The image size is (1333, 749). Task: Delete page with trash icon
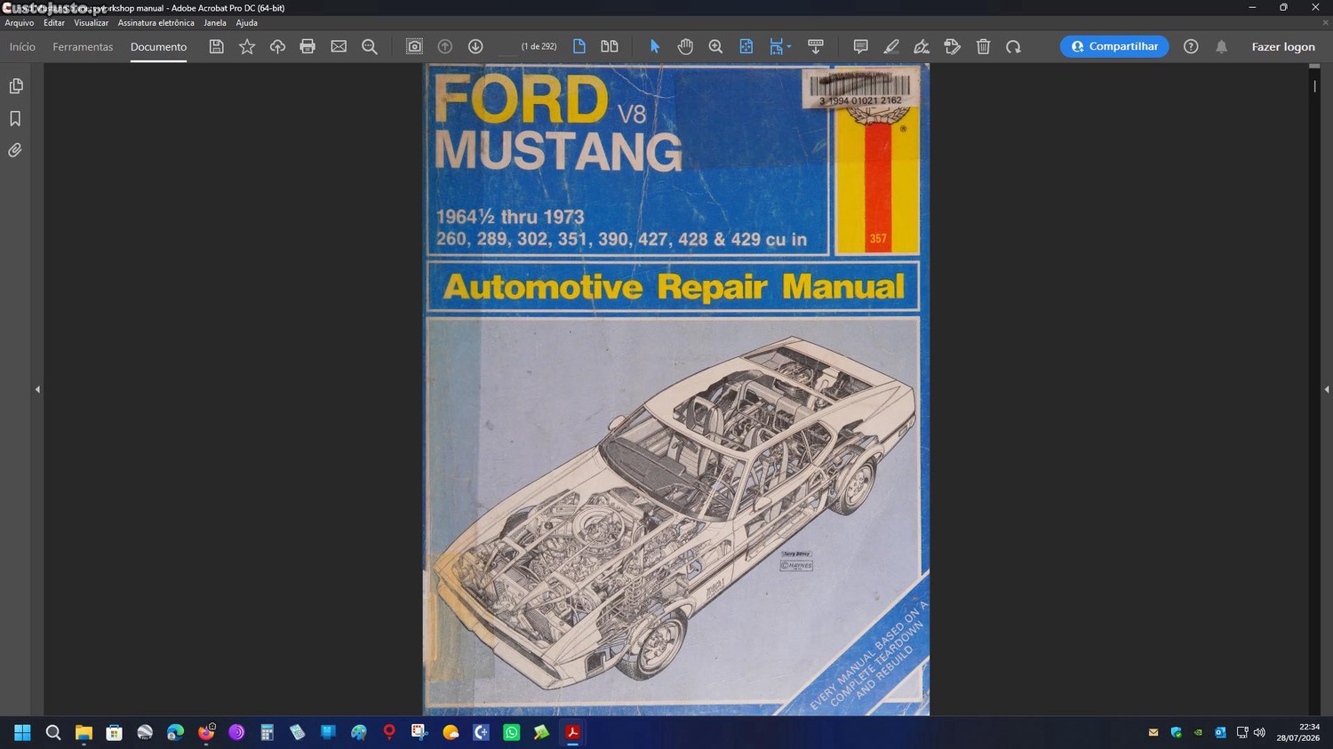pos(983,46)
